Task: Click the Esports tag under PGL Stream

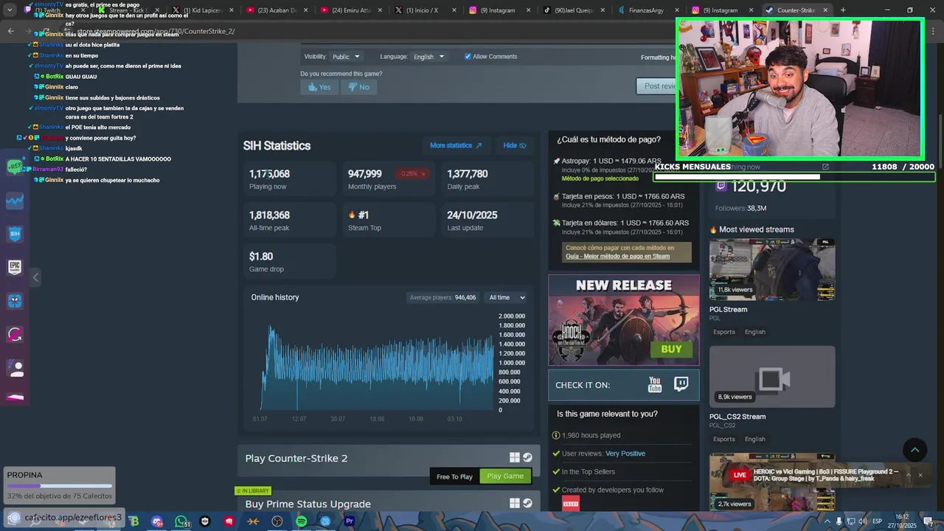Action: pos(724,332)
